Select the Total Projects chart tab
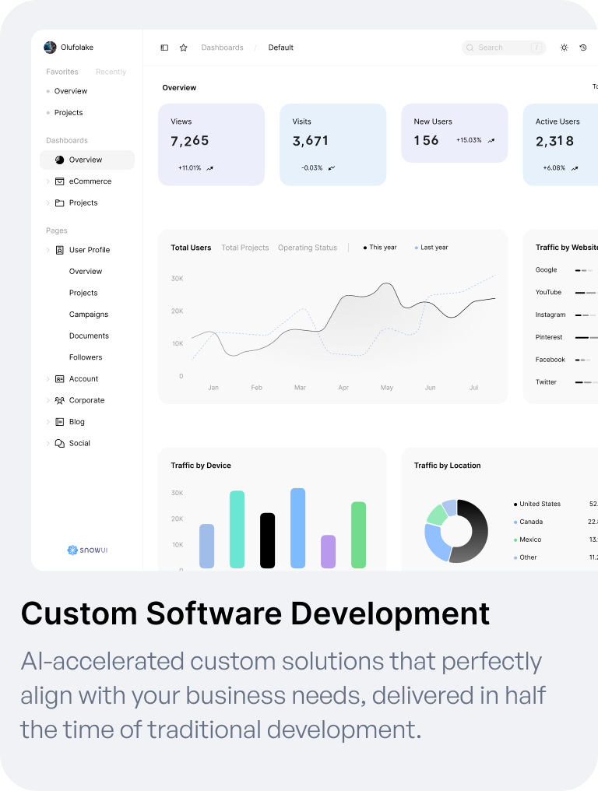The height and width of the screenshot is (791, 598). [x=245, y=248]
